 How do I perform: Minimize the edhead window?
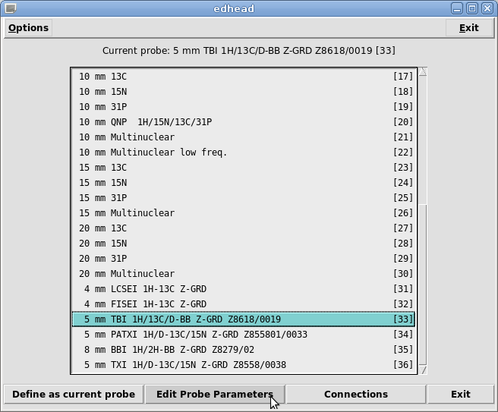(x=457, y=8)
